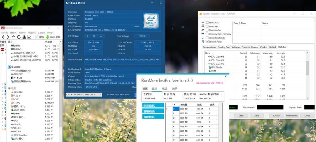Click the AIDA64 Extreme title bar logo
Screen dimensions: 316x142
point(3,28)
